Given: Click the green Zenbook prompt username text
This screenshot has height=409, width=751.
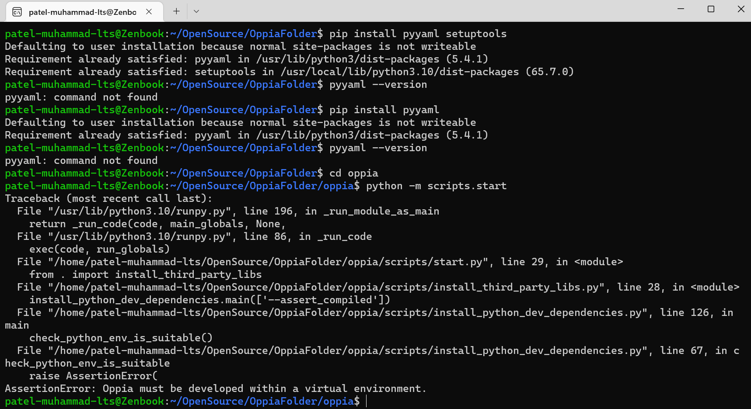Looking at the screenshot, I should tap(83, 33).
